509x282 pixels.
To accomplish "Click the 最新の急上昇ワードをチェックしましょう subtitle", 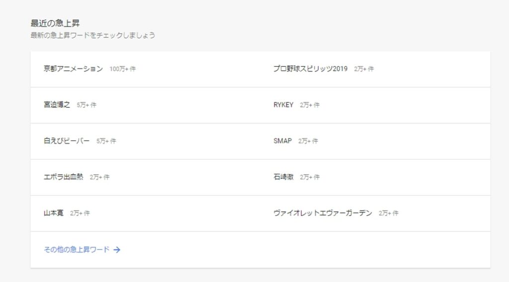I will [x=93, y=35].
